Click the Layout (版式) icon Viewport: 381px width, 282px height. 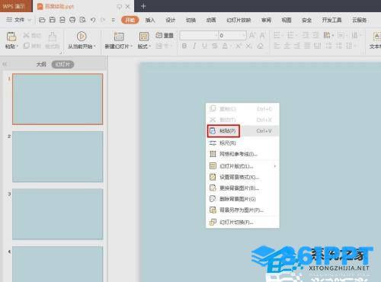[144, 37]
